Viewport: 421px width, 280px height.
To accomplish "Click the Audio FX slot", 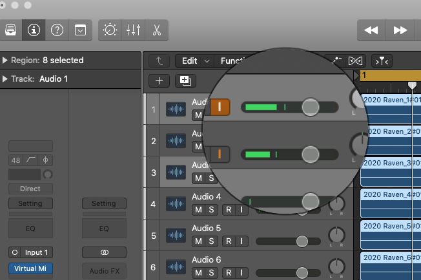I will coord(104,271).
